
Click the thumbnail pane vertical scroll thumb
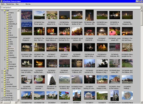point(142,19)
